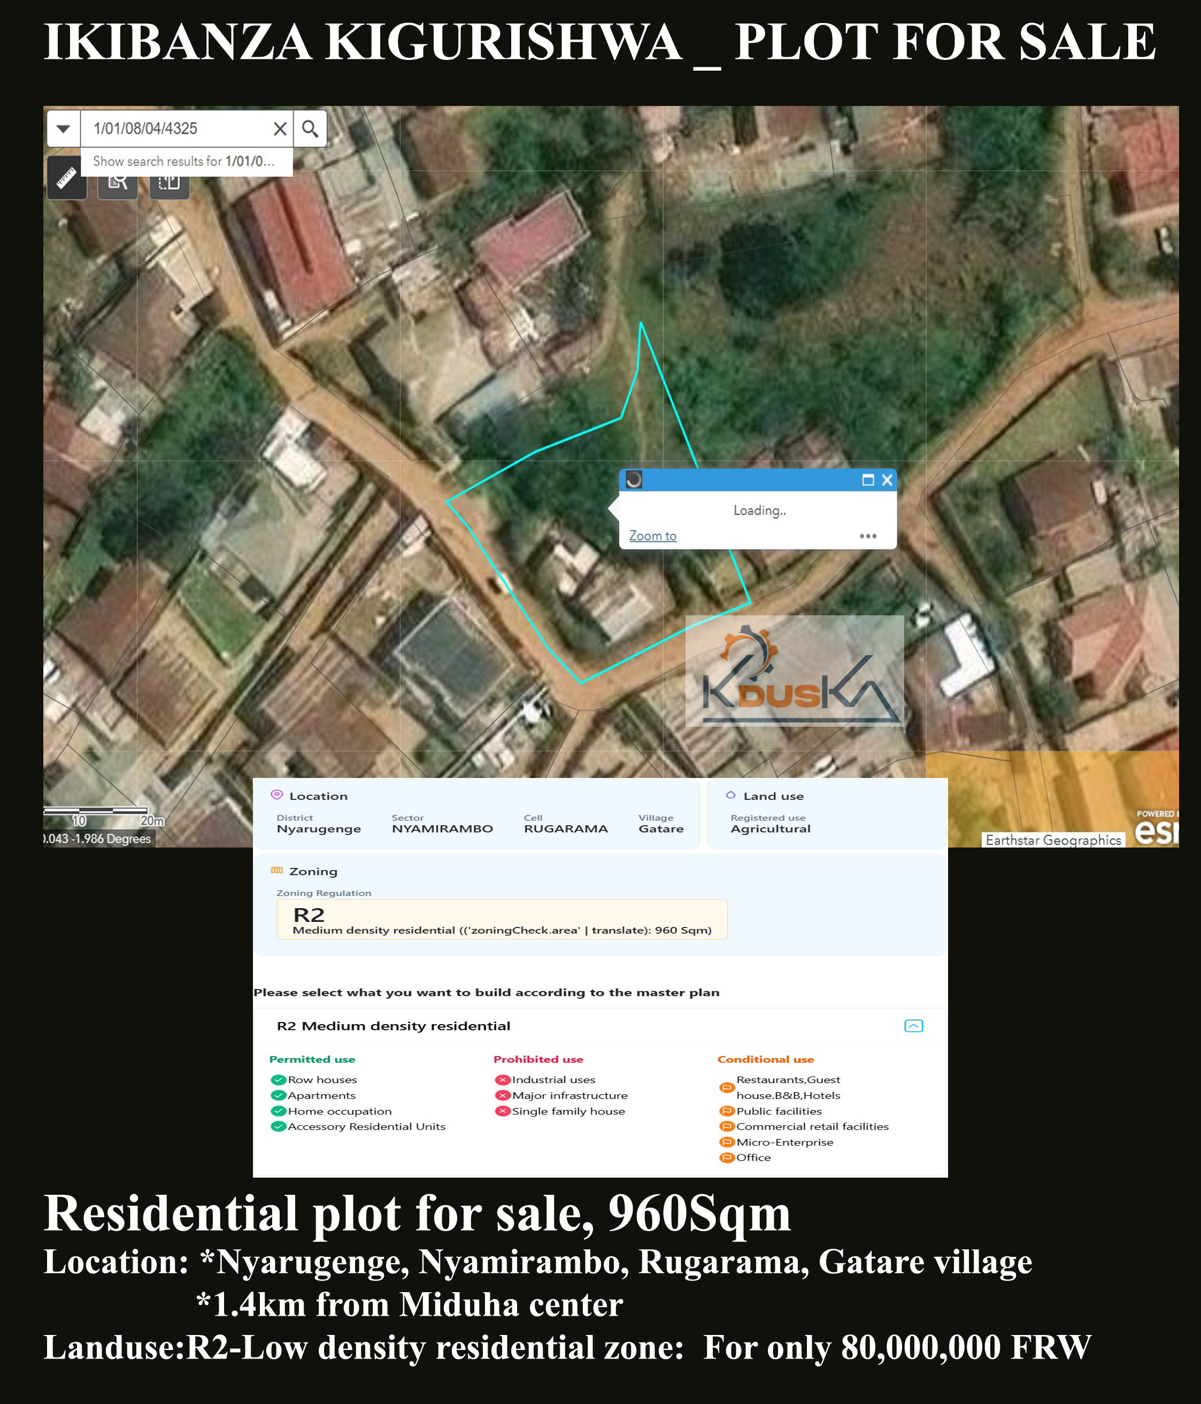Click the Zoom to link
Viewport: 1201px width, 1404px height.
click(x=652, y=536)
